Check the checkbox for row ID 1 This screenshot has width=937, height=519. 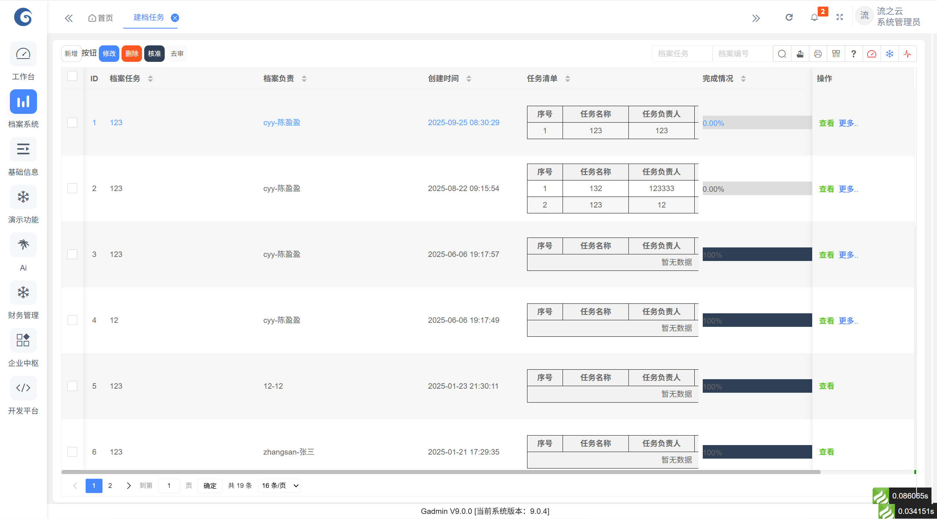[72, 123]
